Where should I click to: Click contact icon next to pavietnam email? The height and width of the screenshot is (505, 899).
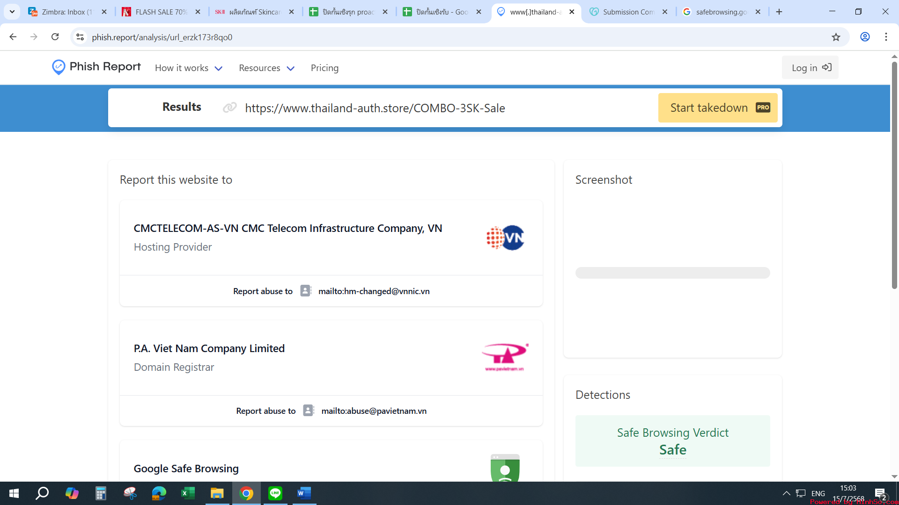(x=308, y=411)
